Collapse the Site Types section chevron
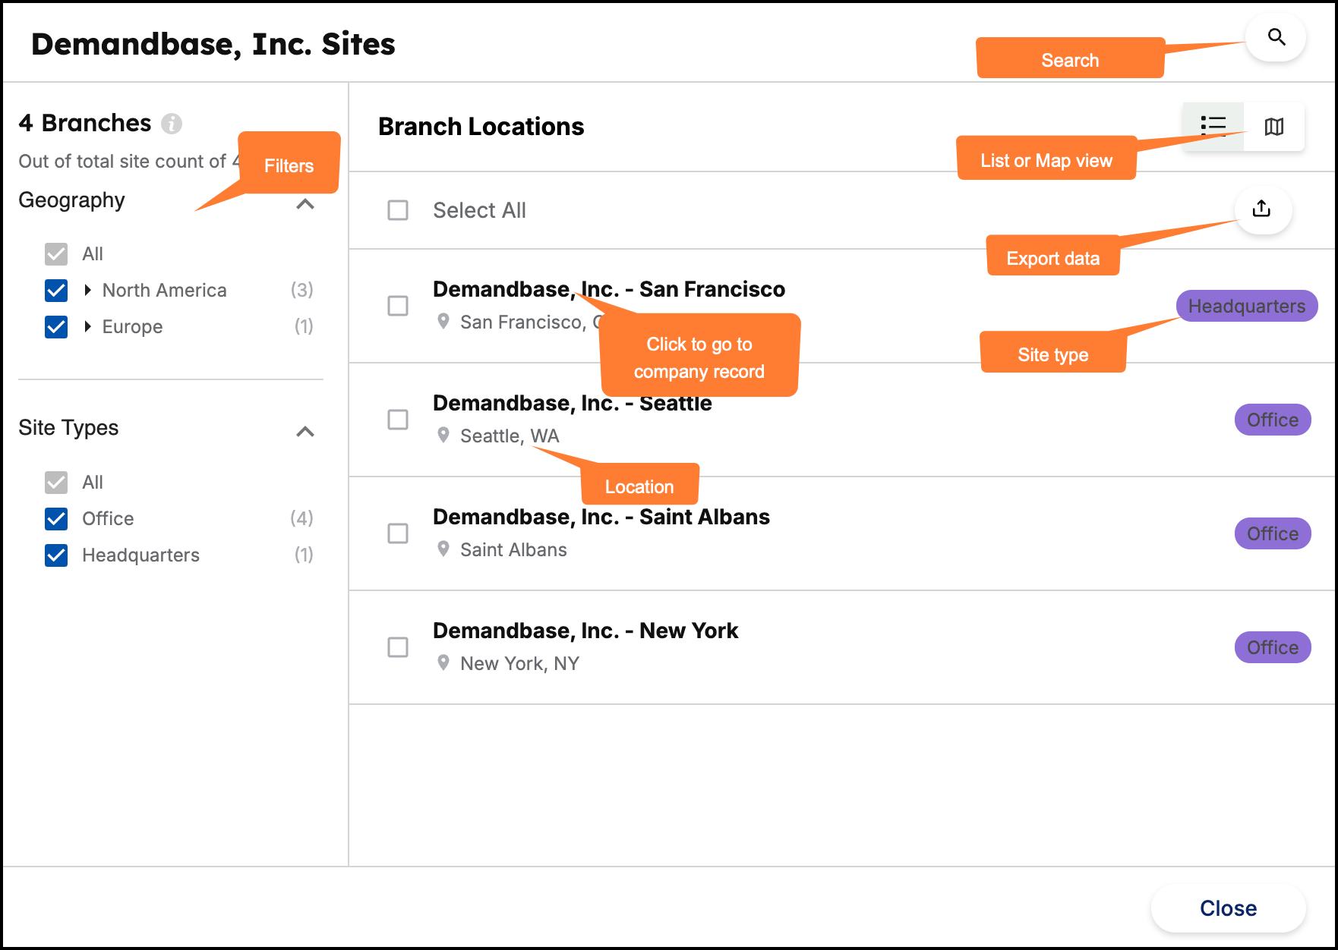1338x950 pixels. 305,431
